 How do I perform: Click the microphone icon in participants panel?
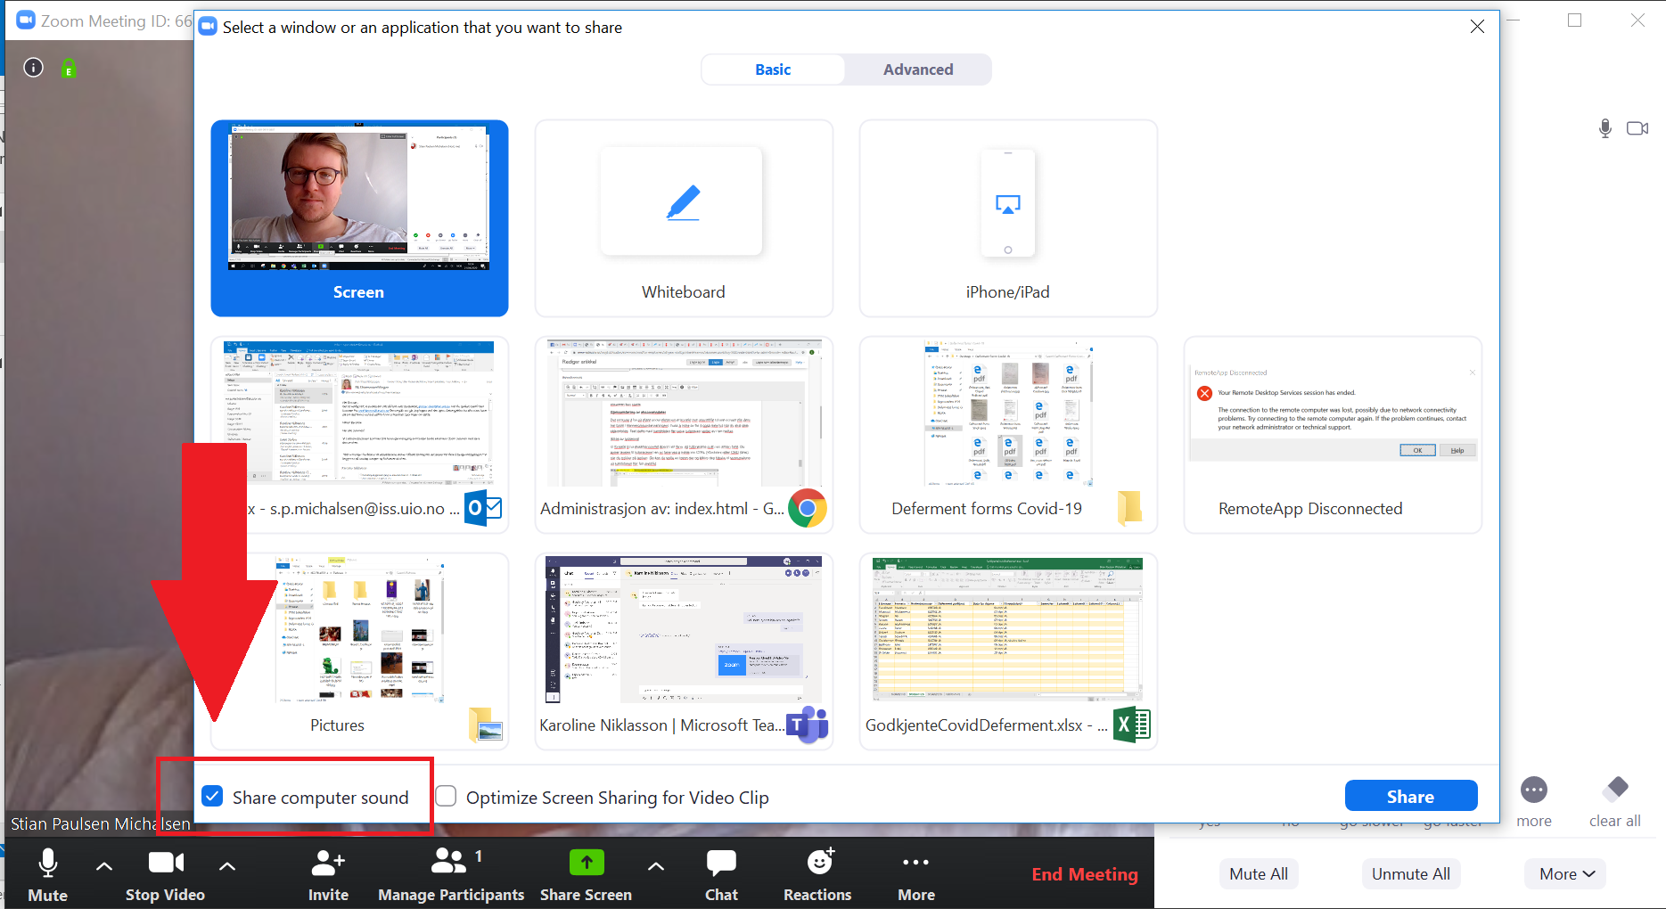coord(1604,128)
